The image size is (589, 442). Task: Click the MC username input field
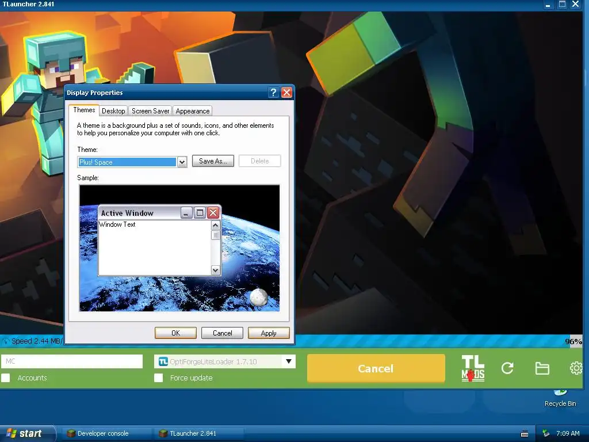[x=72, y=361]
